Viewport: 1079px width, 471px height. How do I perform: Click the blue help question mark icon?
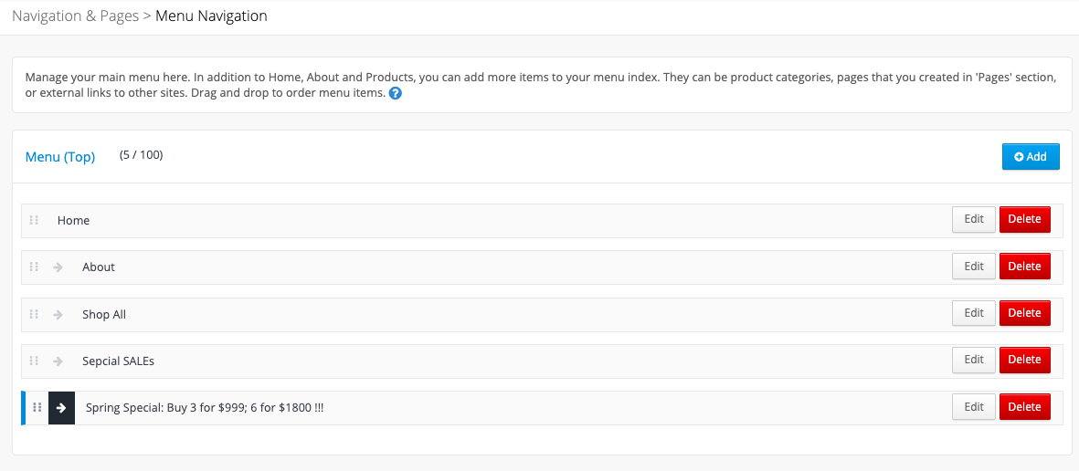click(x=395, y=93)
